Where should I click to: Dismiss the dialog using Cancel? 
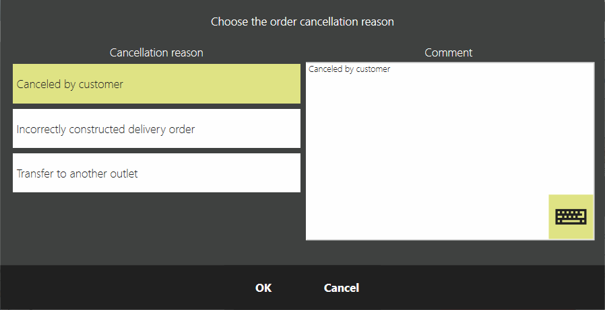pos(342,288)
